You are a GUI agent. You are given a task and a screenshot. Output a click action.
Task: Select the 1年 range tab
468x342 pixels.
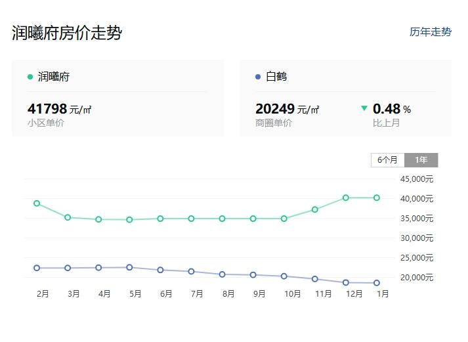pyautogui.click(x=421, y=160)
